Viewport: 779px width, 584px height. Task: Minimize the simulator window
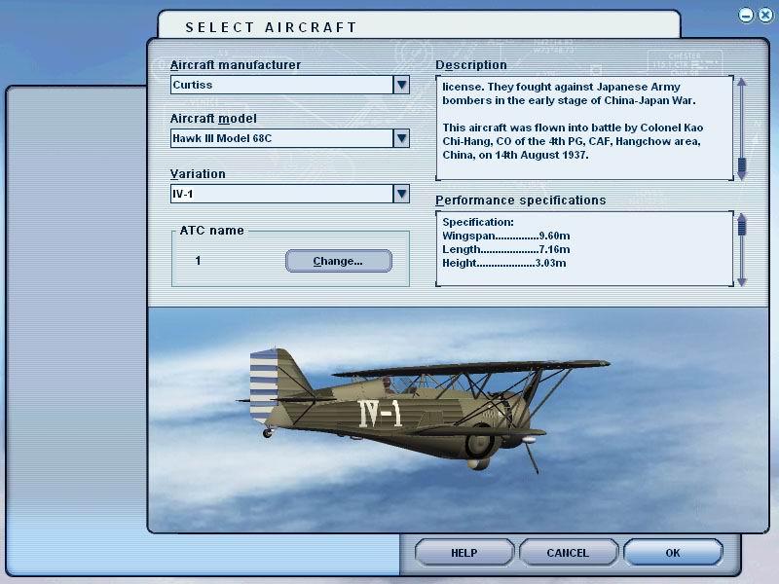point(746,15)
